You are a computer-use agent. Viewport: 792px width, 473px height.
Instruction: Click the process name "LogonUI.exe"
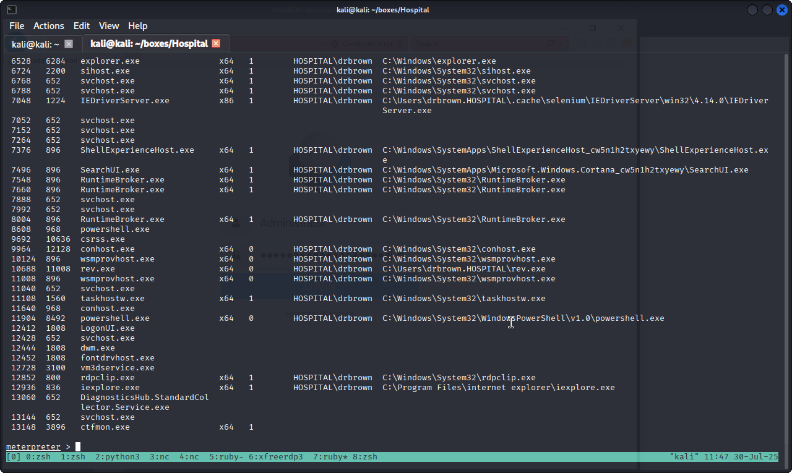coord(108,328)
